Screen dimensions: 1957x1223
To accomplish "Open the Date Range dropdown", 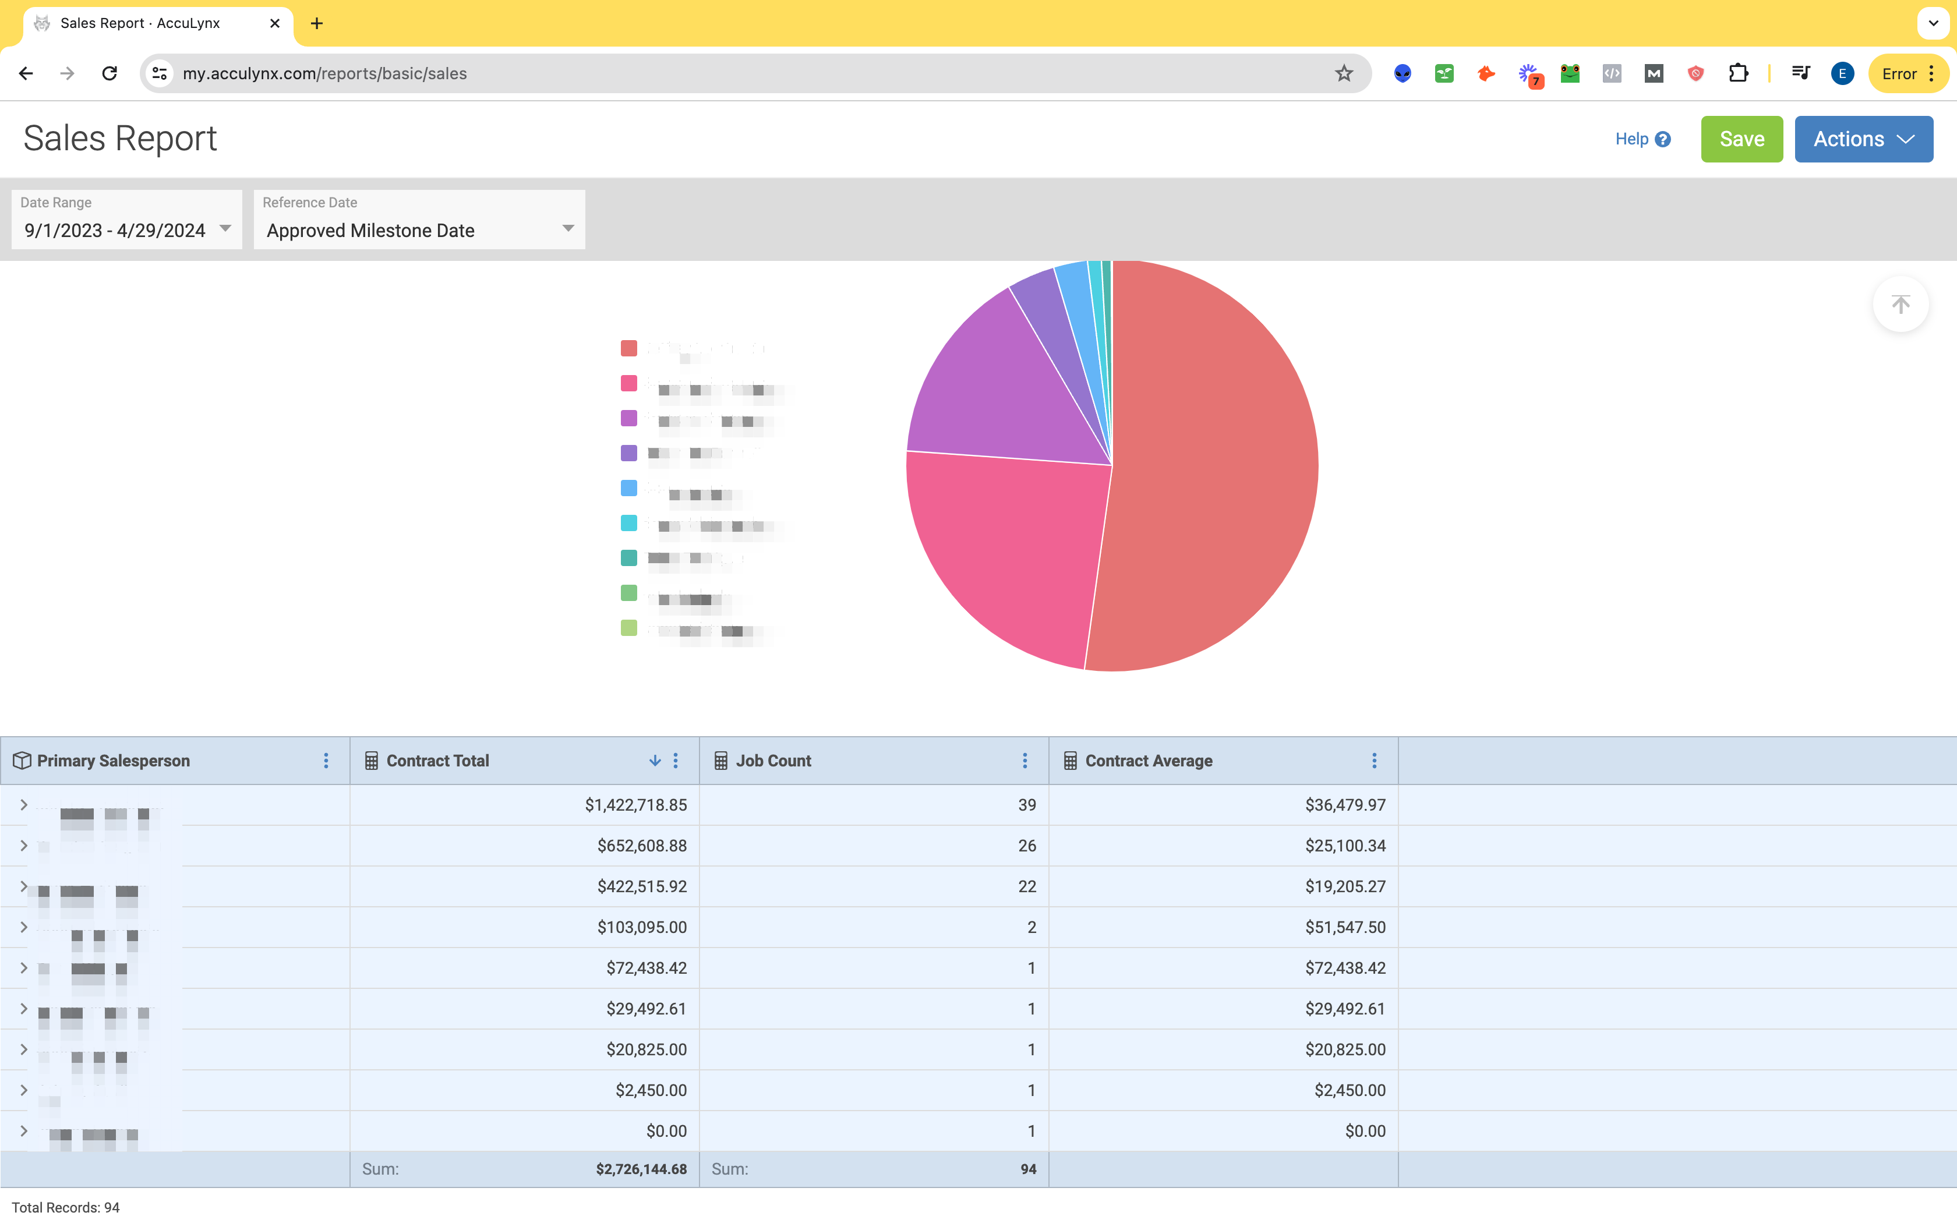I will tap(127, 219).
